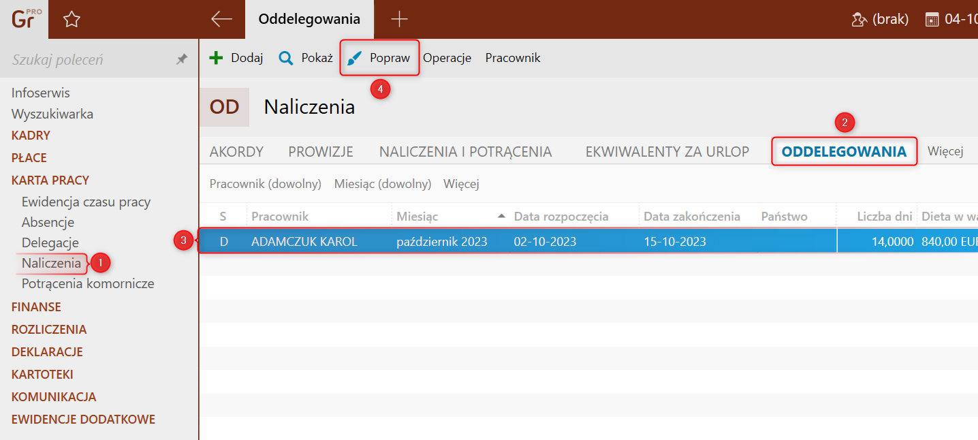Click the Dodaj button label

click(x=247, y=58)
